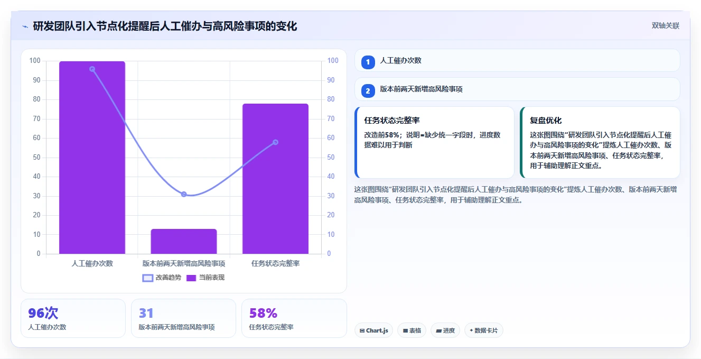
Task: Click the 数据卡片 tag
Action: (483, 330)
